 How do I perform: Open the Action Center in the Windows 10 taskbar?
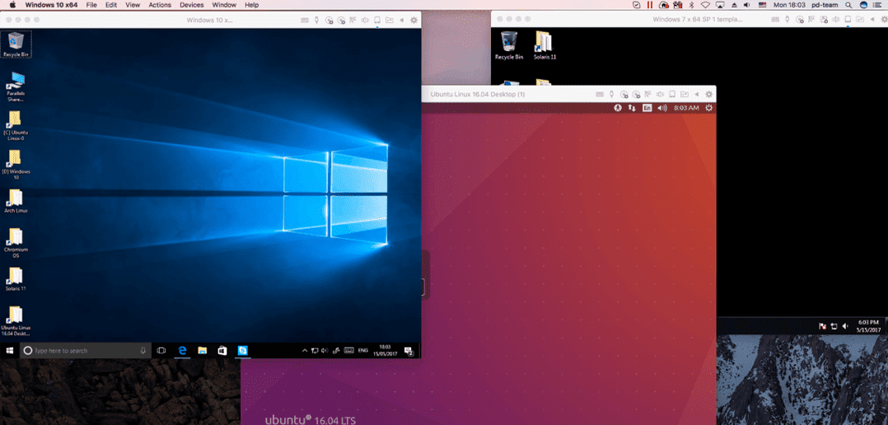pyautogui.click(x=409, y=351)
